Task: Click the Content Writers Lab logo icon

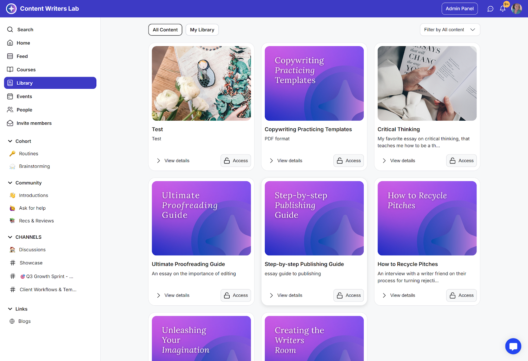Action: tap(11, 9)
